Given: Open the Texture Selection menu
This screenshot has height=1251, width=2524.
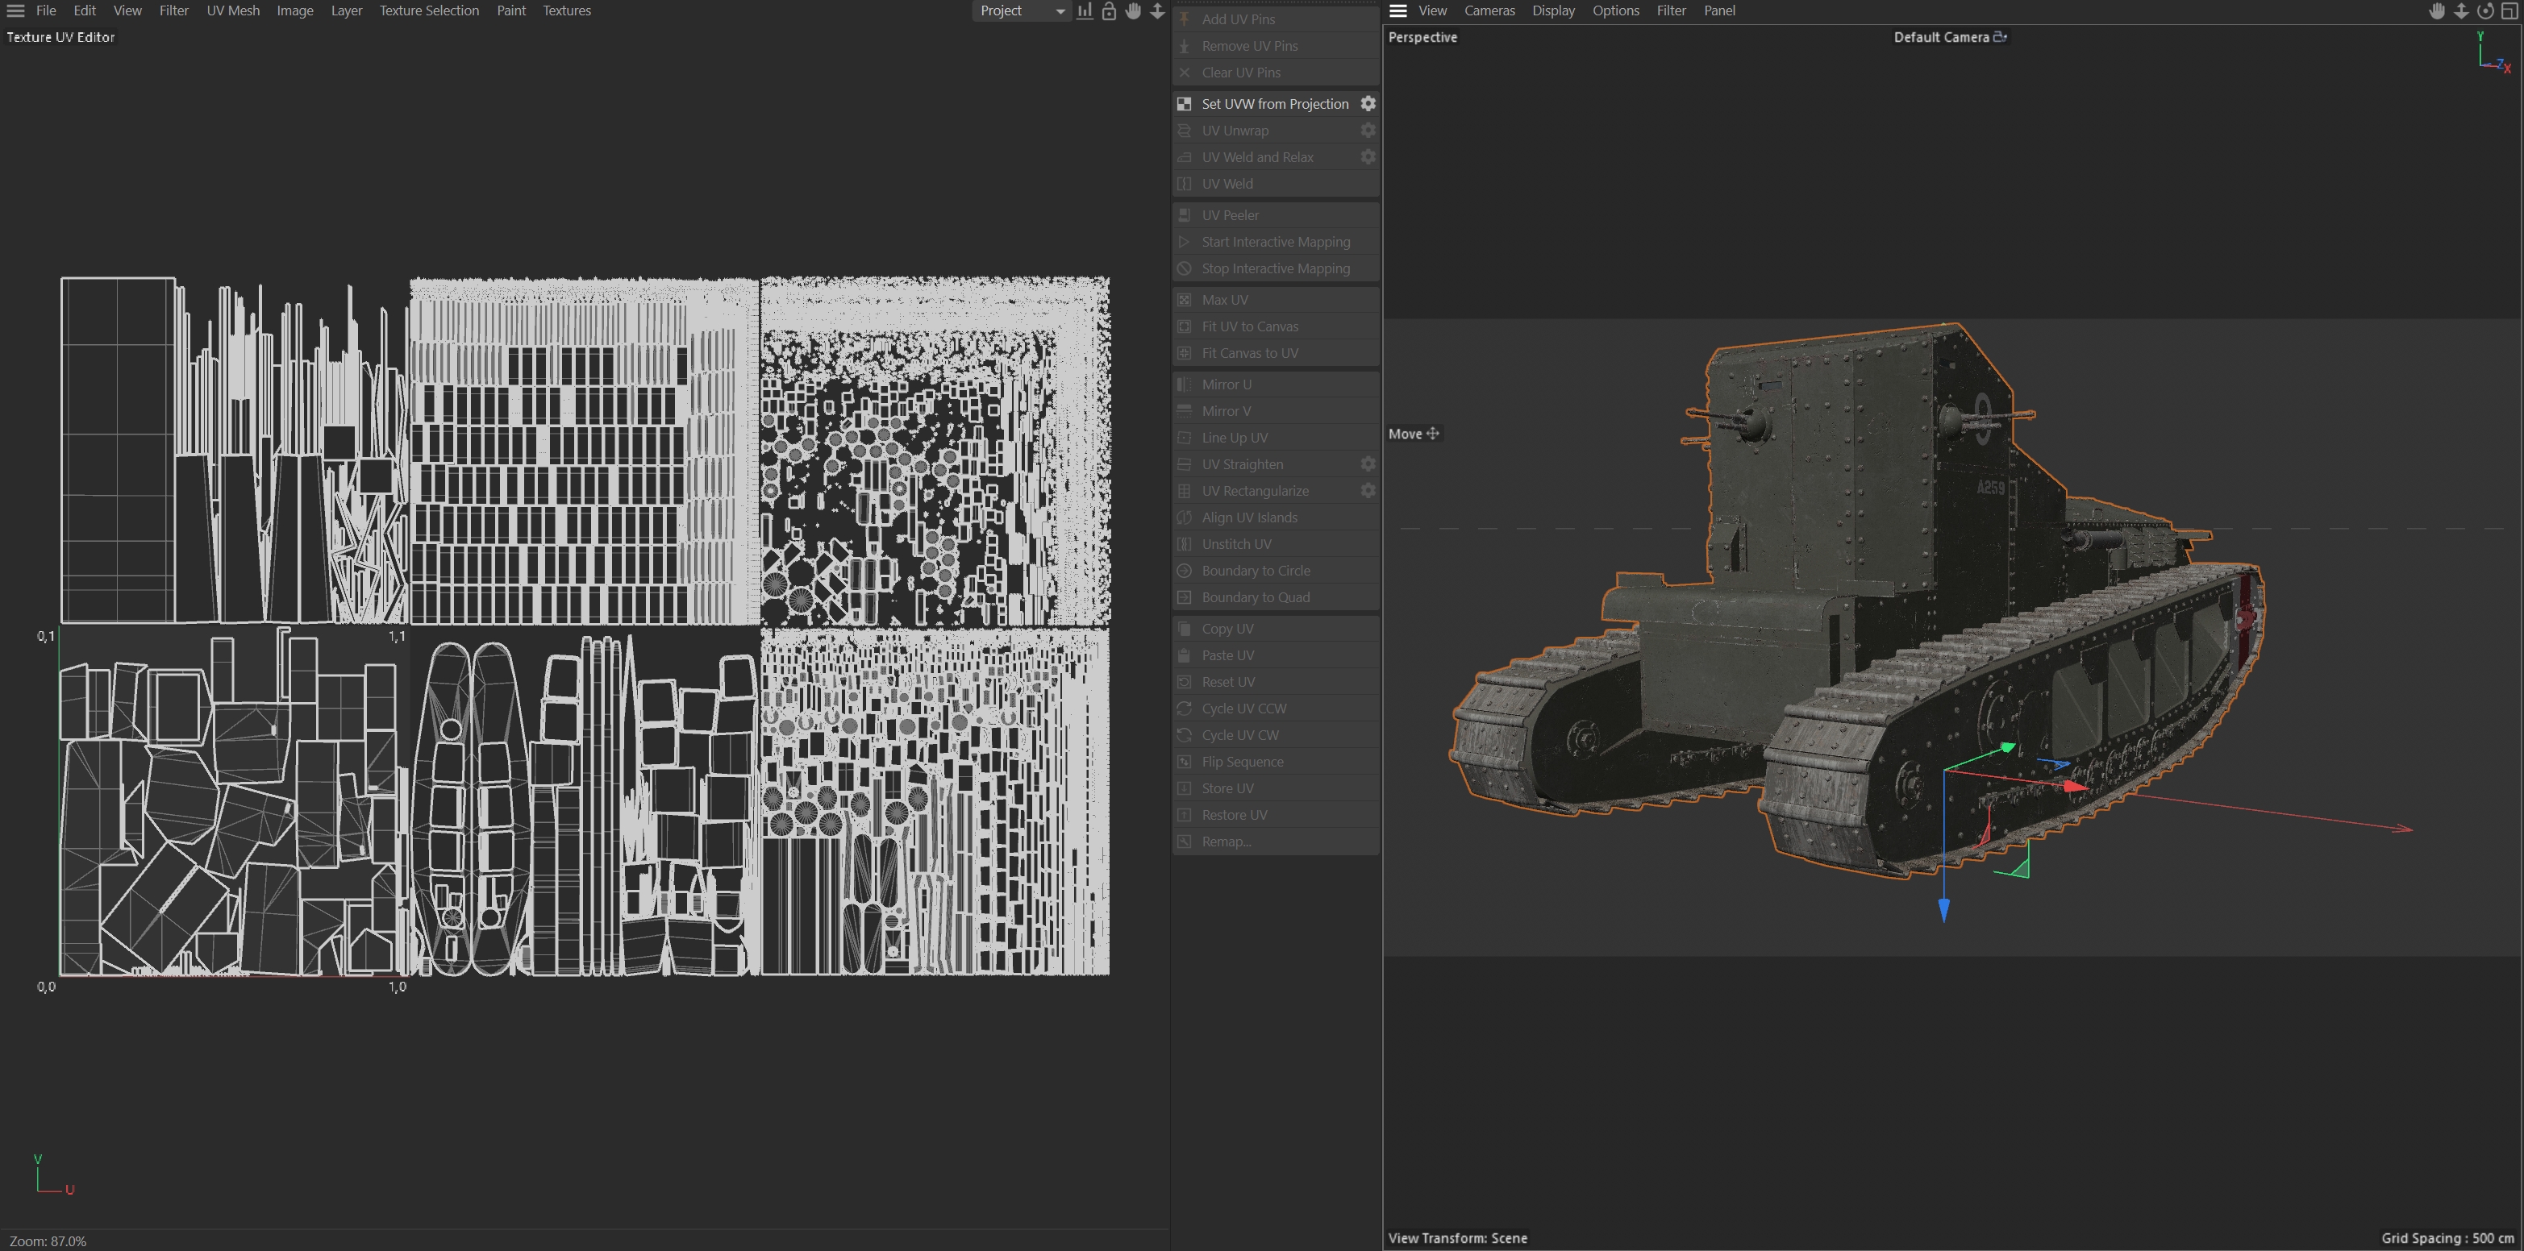Looking at the screenshot, I should (x=429, y=10).
